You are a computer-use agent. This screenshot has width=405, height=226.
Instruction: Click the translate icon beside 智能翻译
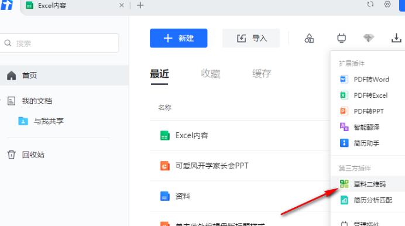(x=344, y=127)
